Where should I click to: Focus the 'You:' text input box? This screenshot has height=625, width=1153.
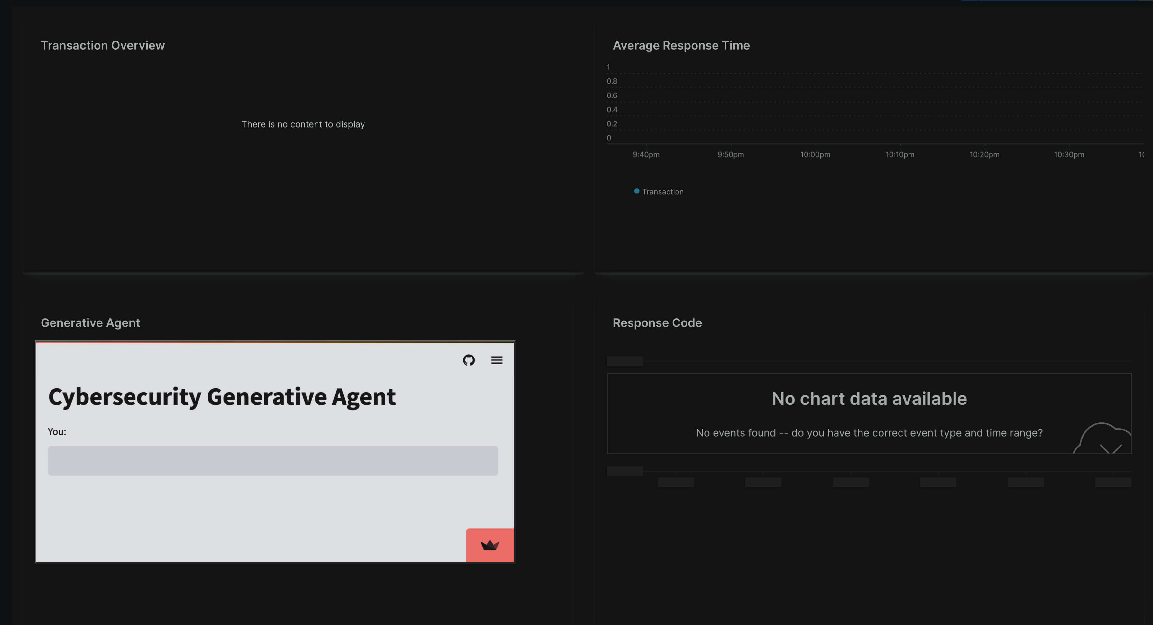tap(272, 460)
